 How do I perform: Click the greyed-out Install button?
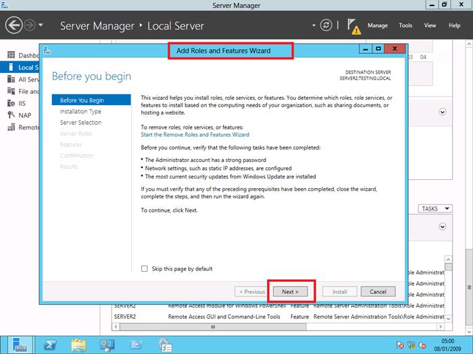pos(340,292)
